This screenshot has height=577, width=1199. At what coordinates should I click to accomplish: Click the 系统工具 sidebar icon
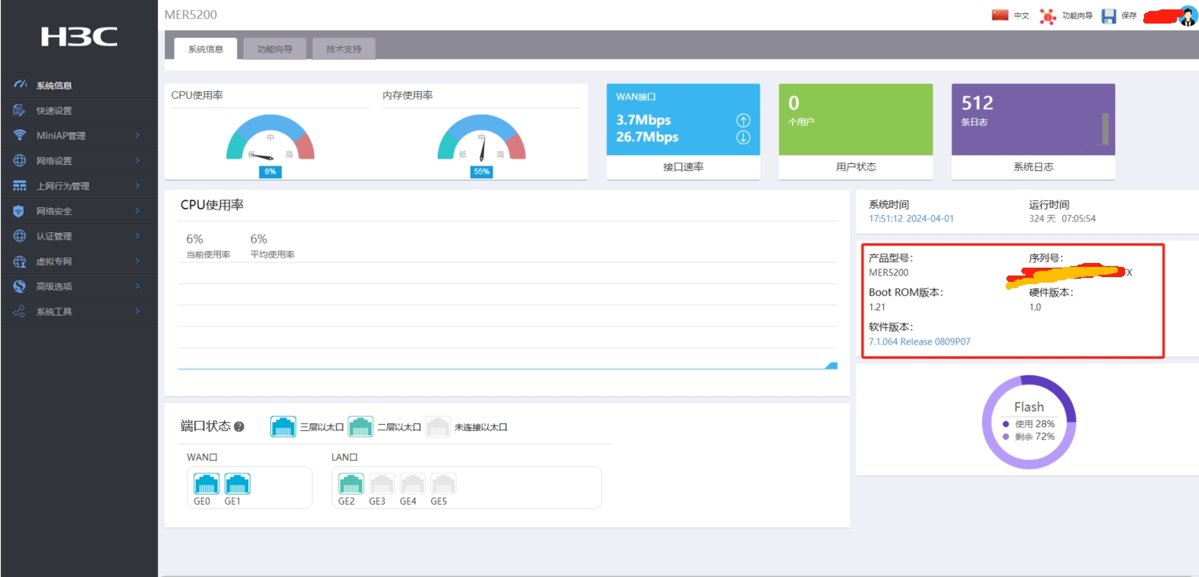click(20, 312)
